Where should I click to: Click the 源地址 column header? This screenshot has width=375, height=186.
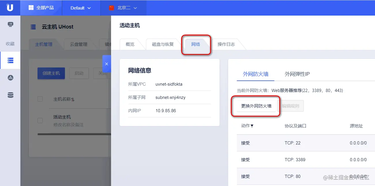pyautogui.click(x=356, y=126)
